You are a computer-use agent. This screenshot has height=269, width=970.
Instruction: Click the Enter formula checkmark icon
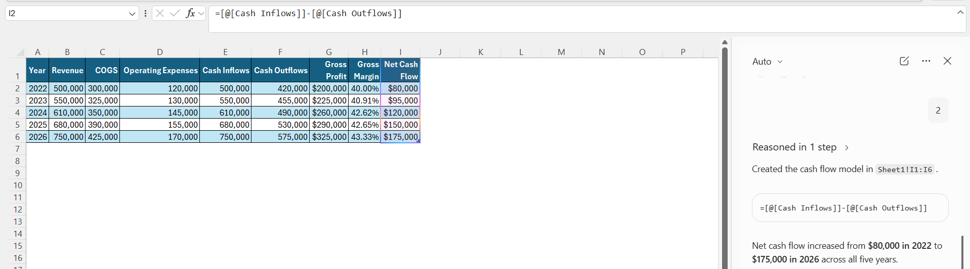175,13
